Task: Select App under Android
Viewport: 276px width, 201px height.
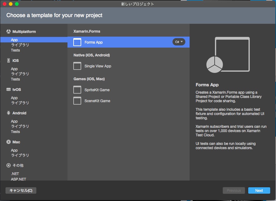Action: click(x=14, y=121)
